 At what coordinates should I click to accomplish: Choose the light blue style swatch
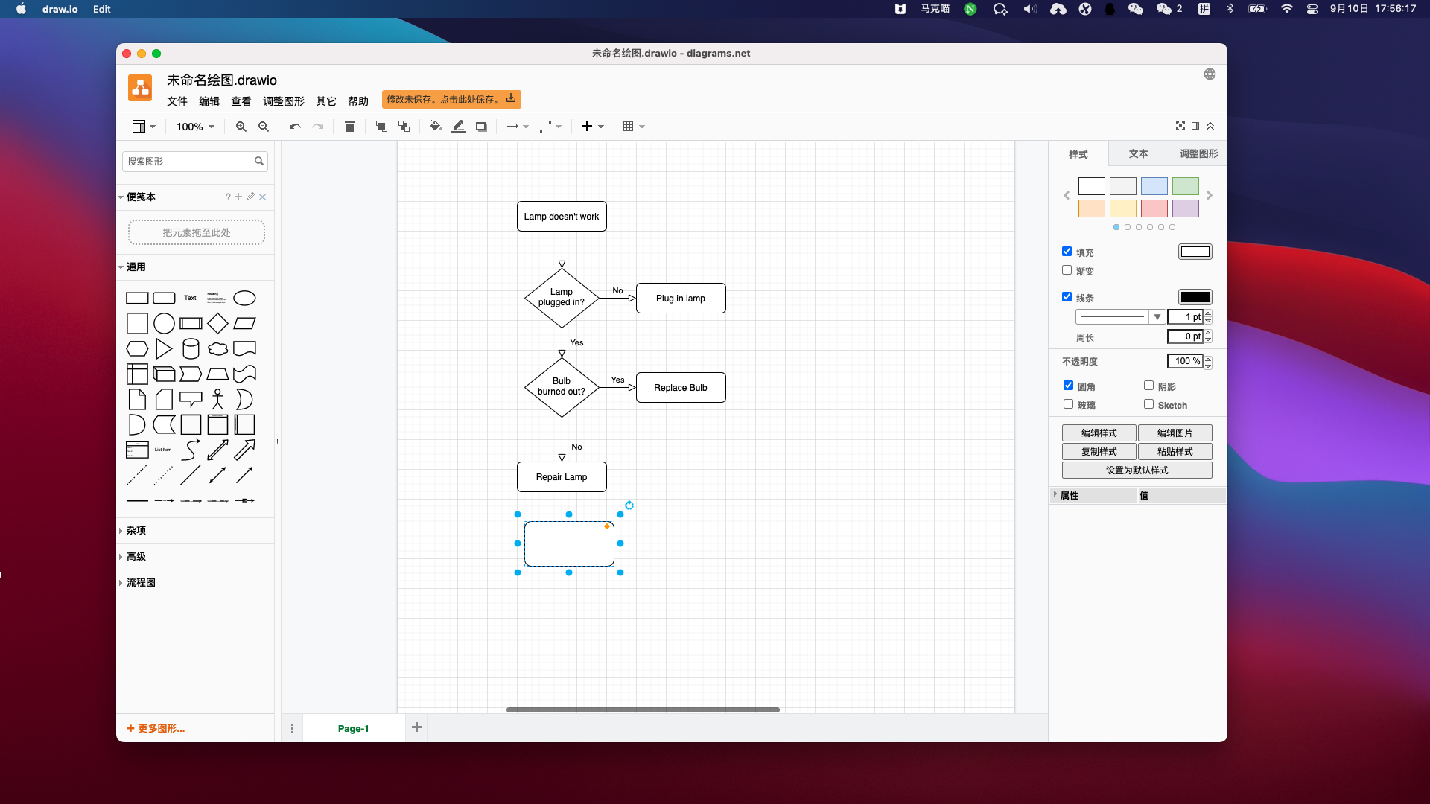[1154, 186]
